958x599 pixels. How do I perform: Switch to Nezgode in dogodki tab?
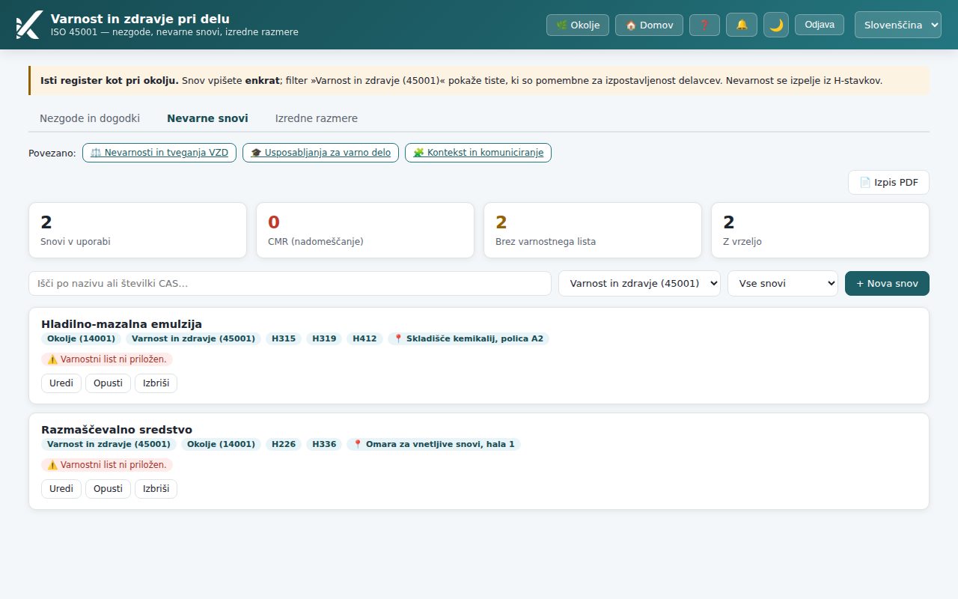90,118
